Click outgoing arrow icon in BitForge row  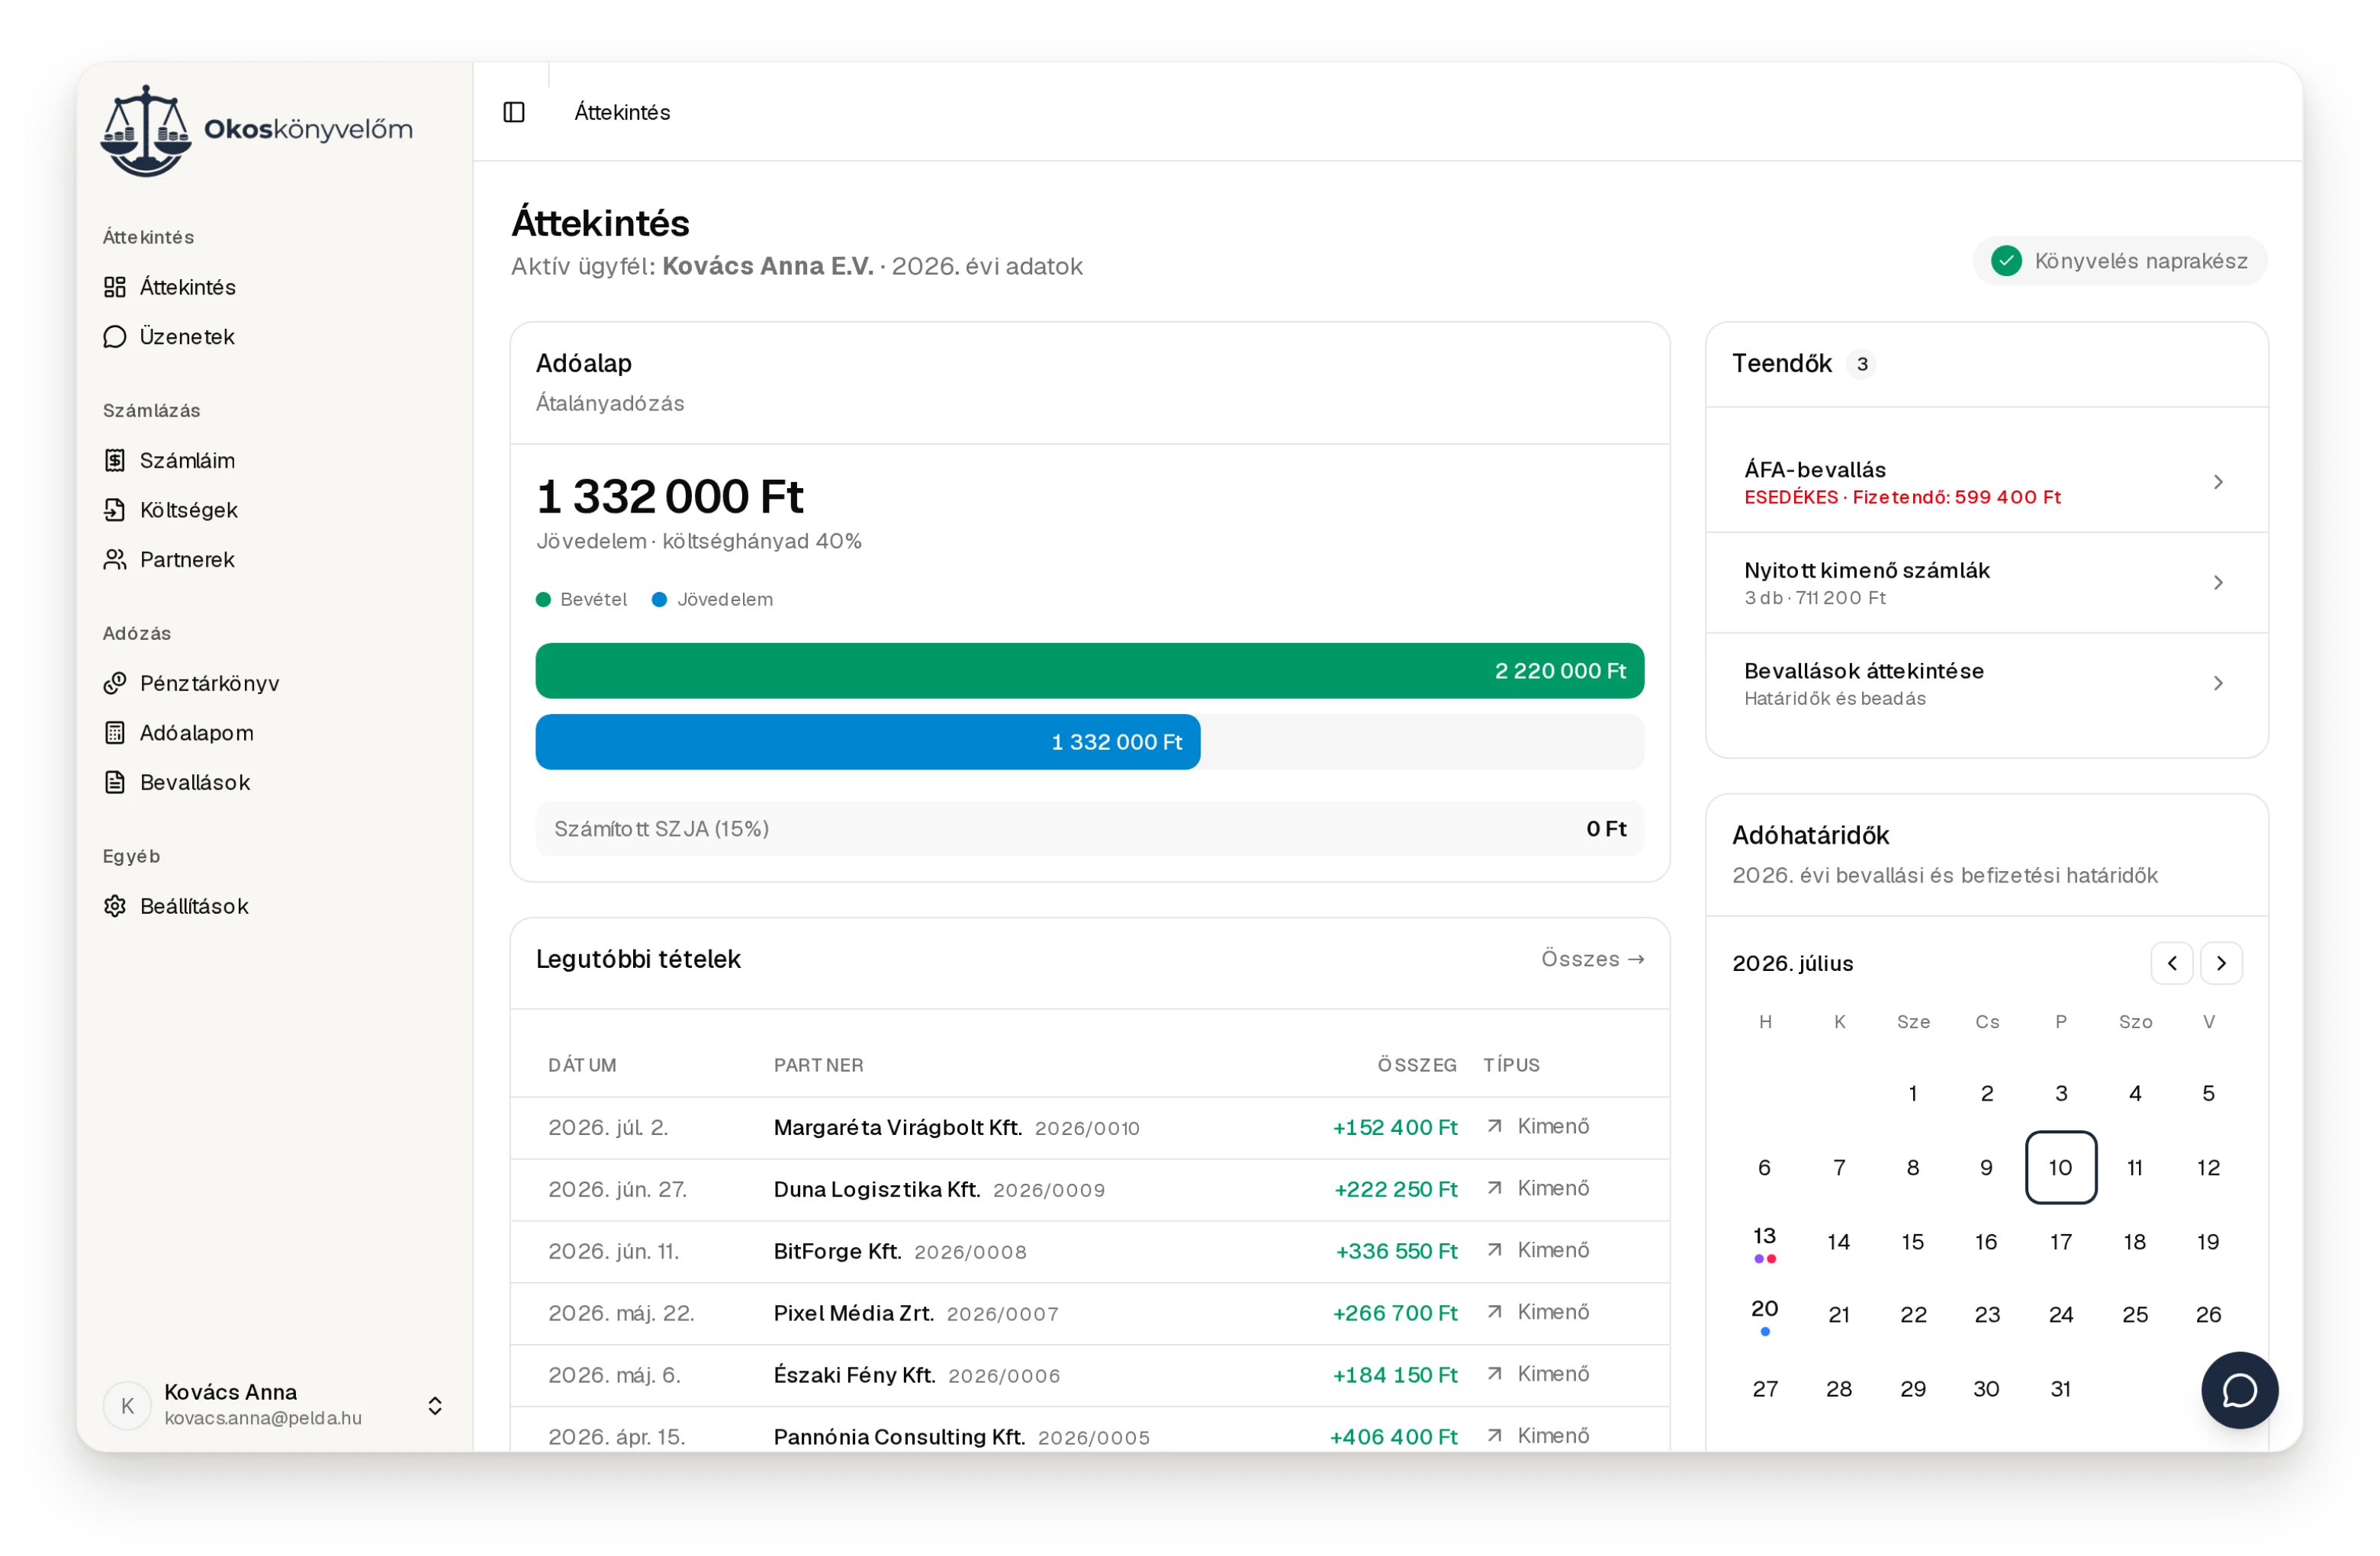(x=1494, y=1250)
